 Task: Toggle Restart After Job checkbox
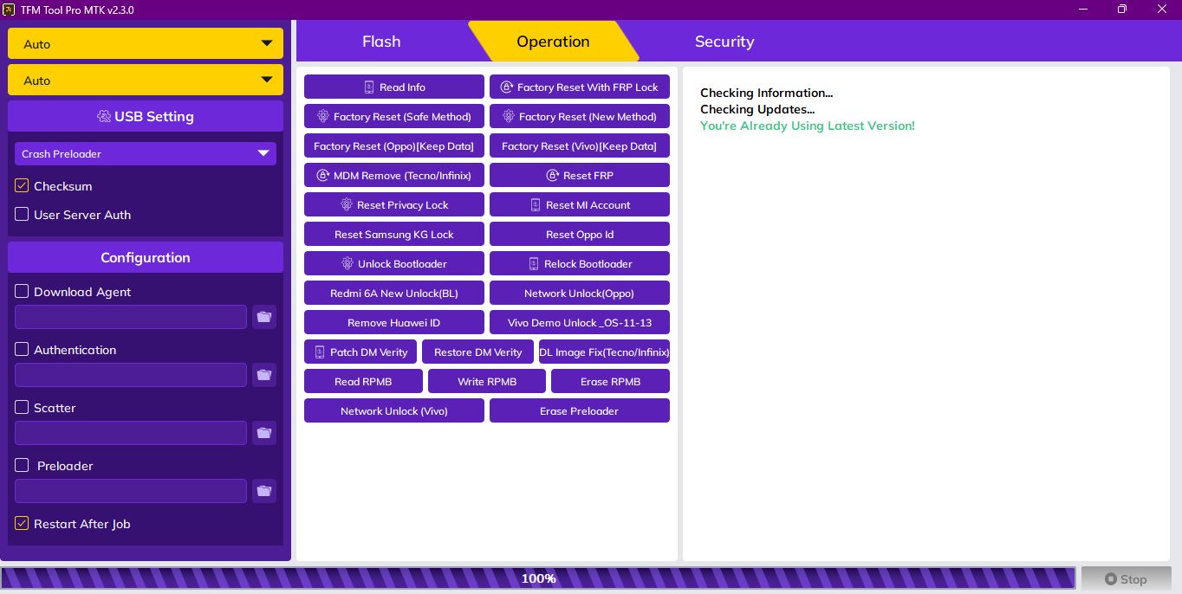(x=22, y=524)
